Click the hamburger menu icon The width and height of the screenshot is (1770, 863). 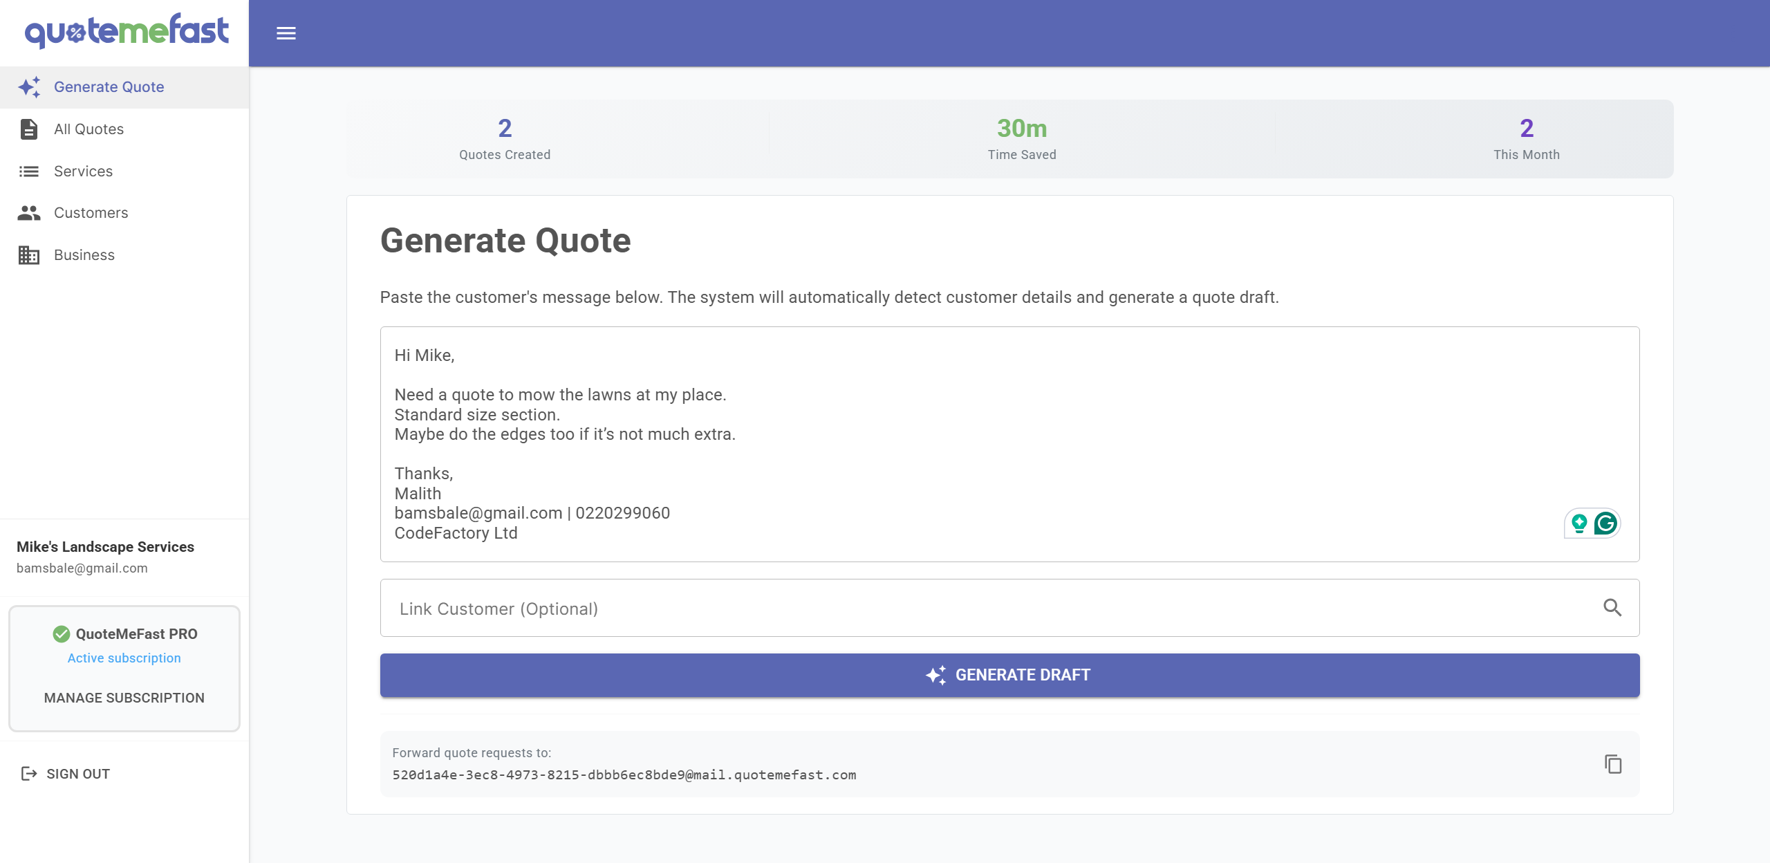point(286,33)
